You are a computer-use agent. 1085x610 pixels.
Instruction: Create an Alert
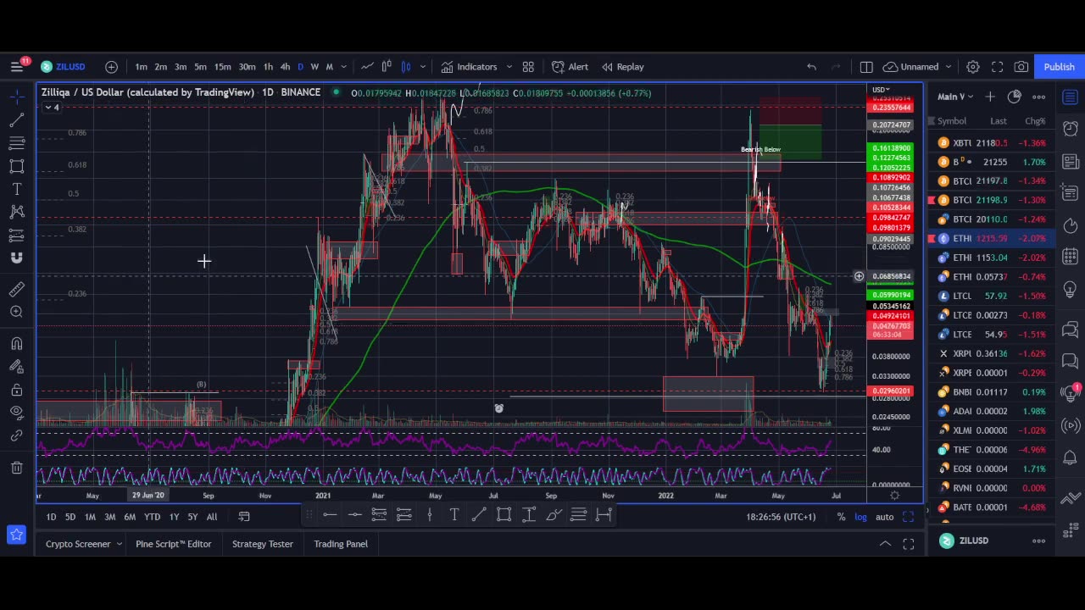click(570, 67)
